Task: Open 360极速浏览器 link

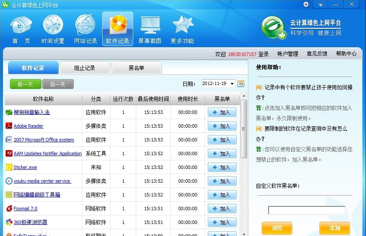Action: click(x=30, y=222)
